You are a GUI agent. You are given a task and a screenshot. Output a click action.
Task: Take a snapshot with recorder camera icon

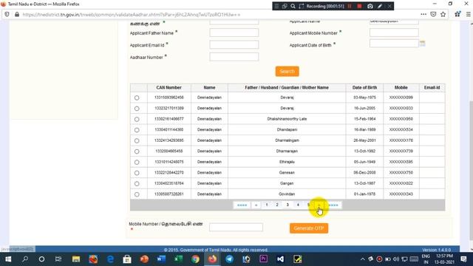370,6
